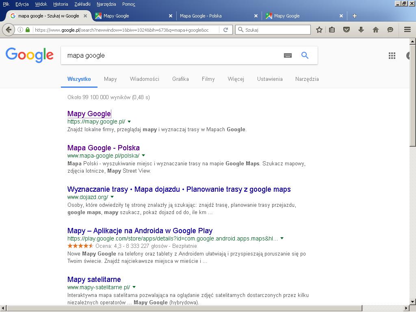Open the 'Mapy satelitarne' search result
Viewport: 416px width, 312px height.
pos(94,279)
